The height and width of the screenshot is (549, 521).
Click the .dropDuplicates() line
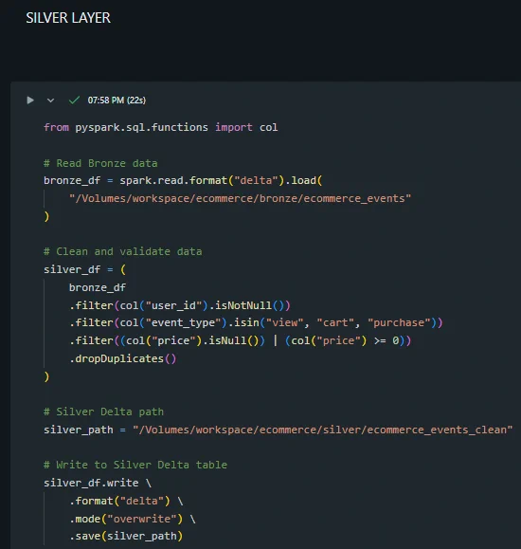123,358
